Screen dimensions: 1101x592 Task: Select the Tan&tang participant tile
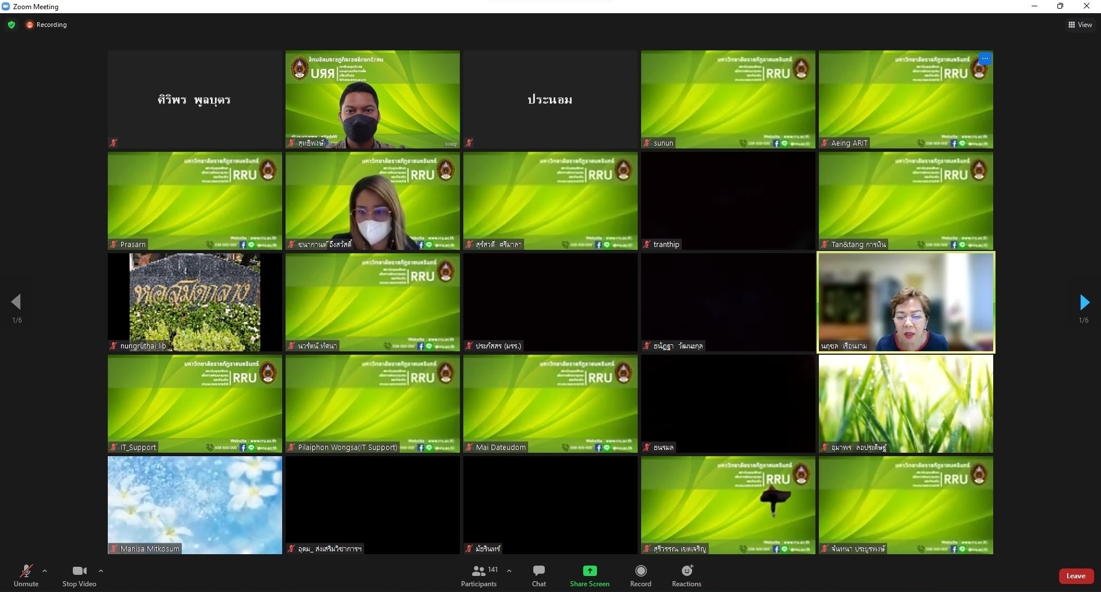906,201
